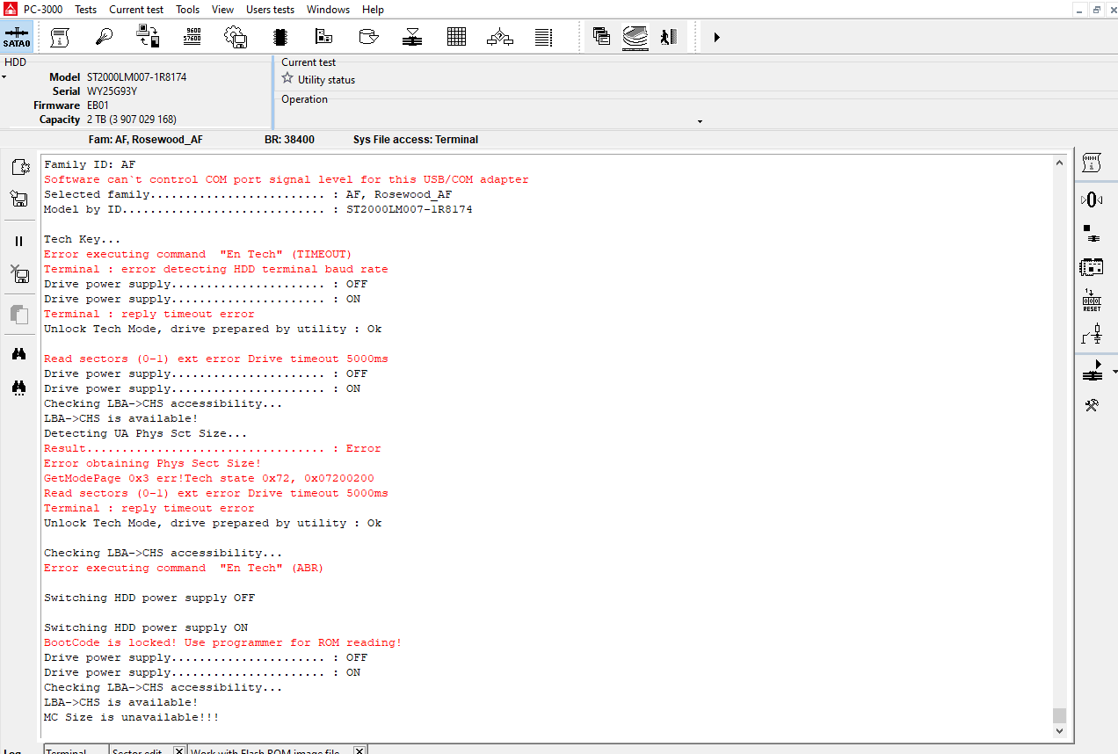Switch to the Terminal tab
This screenshot has height=754, width=1118.
76,750
